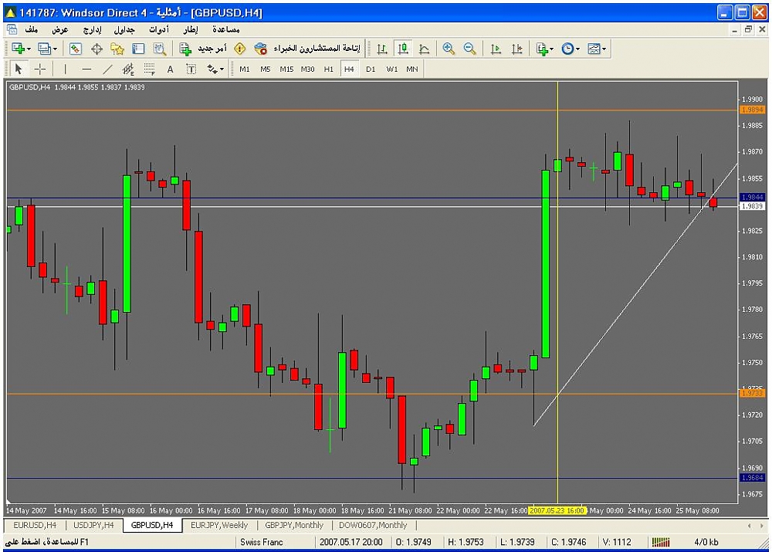
Task: Expand the arrows symbols dropdown
Action: tap(222, 69)
